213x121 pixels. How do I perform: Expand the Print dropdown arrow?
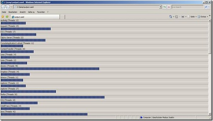click(186, 17)
